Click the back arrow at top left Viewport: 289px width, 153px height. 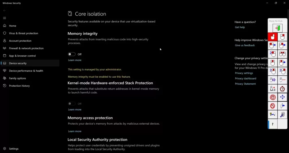[5, 10]
